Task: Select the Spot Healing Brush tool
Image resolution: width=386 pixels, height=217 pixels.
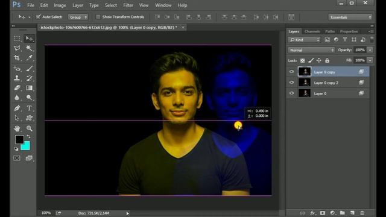Action: pos(17,69)
